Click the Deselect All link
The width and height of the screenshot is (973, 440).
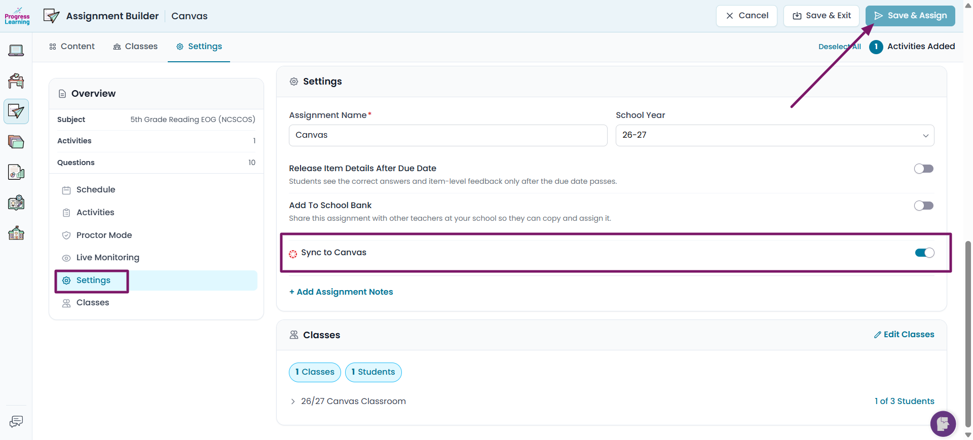[840, 47]
